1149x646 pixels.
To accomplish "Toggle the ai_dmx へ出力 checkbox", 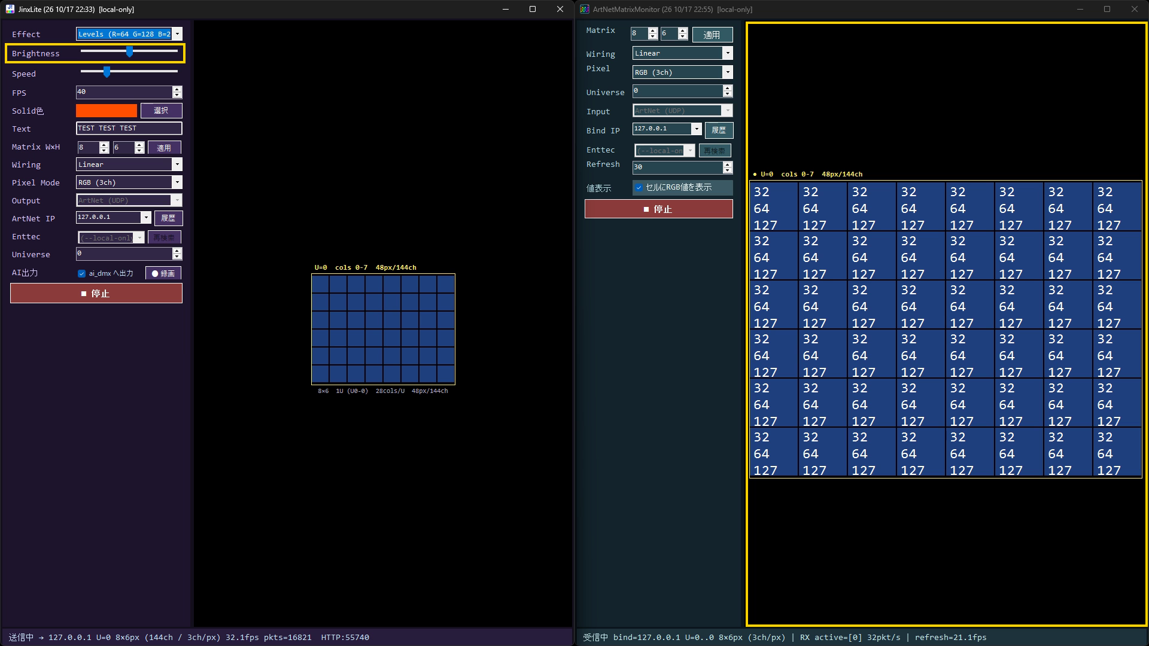I will (x=81, y=273).
